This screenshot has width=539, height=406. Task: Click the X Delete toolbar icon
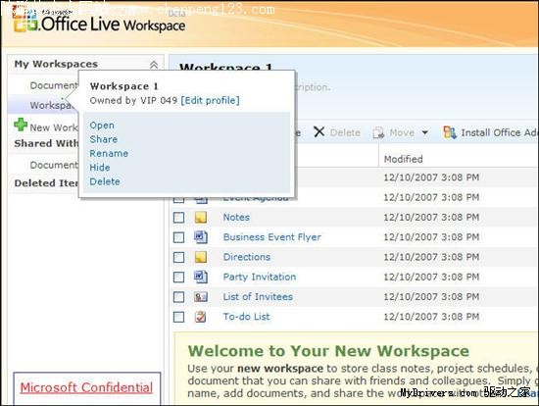click(319, 131)
